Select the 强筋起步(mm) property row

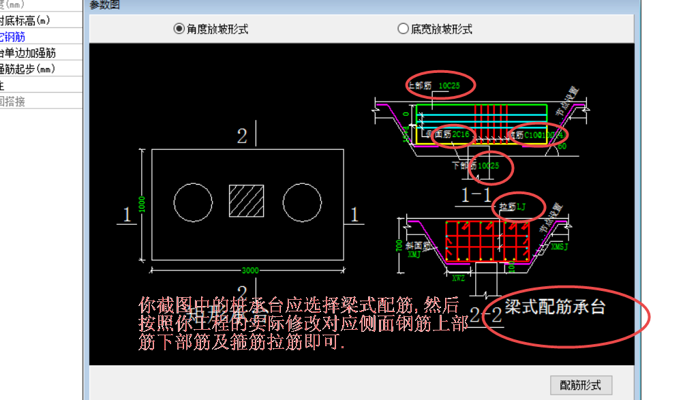click(x=41, y=69)
